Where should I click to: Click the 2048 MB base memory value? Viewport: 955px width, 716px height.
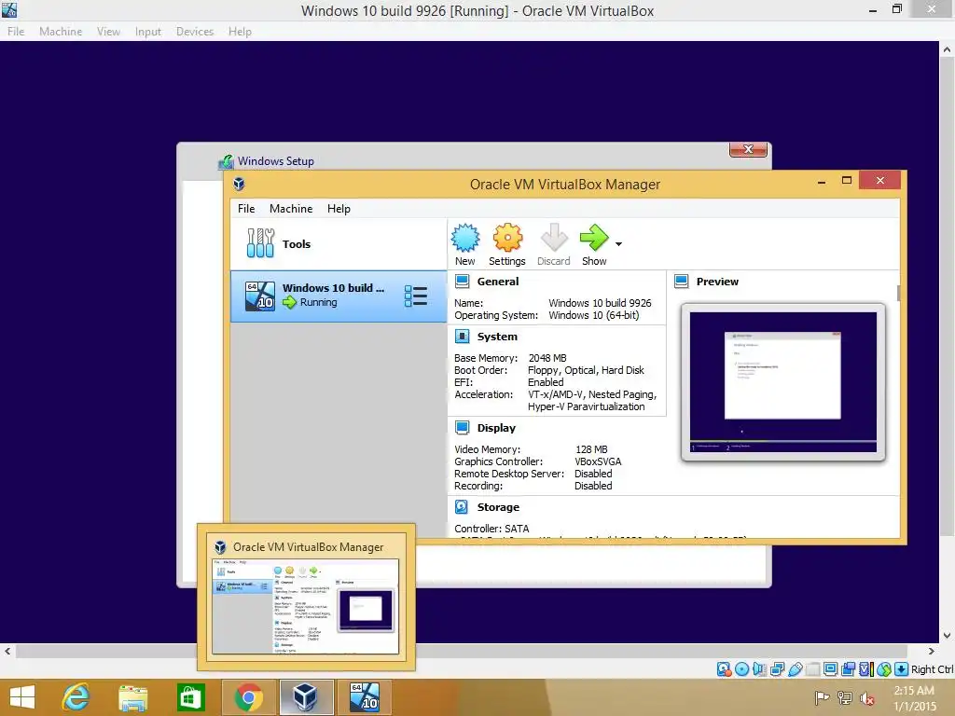(547, 358)
